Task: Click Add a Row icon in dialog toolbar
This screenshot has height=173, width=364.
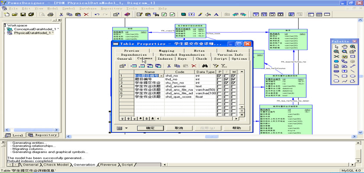Action: [142, 66]
